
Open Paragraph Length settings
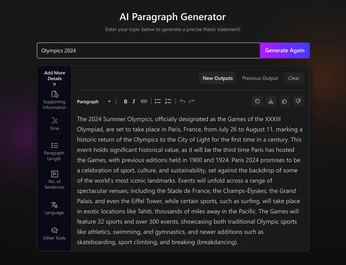coord(54,152)
